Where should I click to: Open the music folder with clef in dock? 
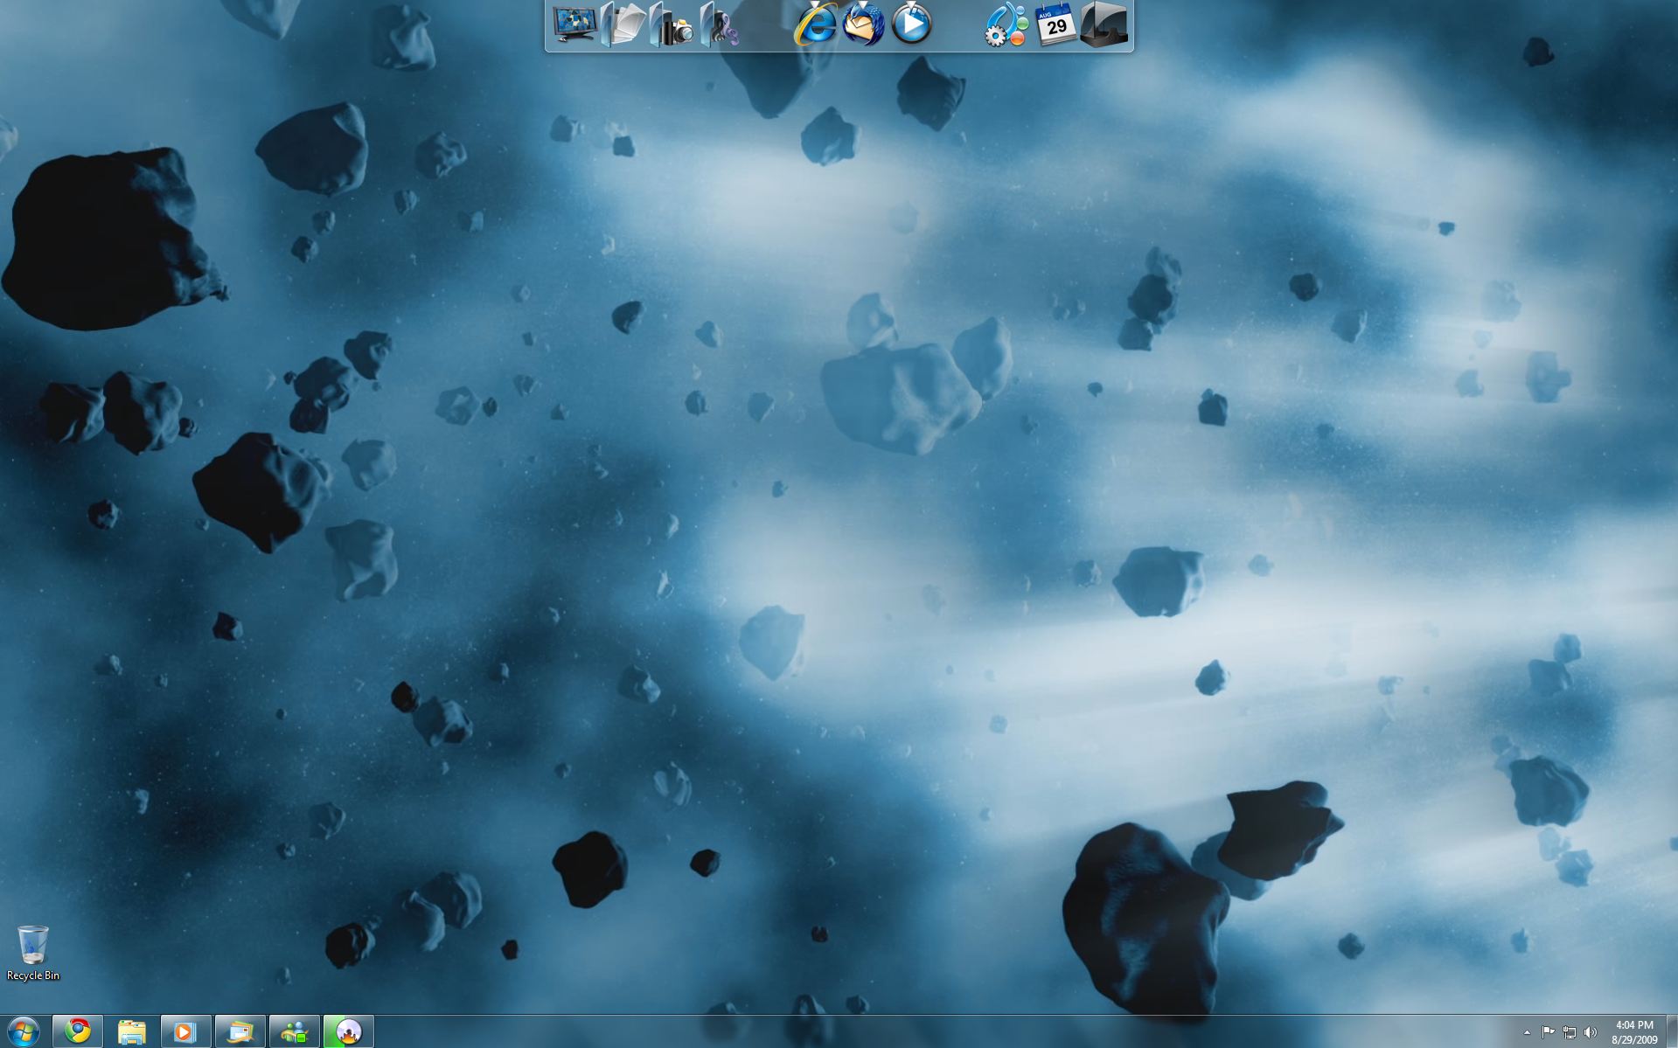720,24
